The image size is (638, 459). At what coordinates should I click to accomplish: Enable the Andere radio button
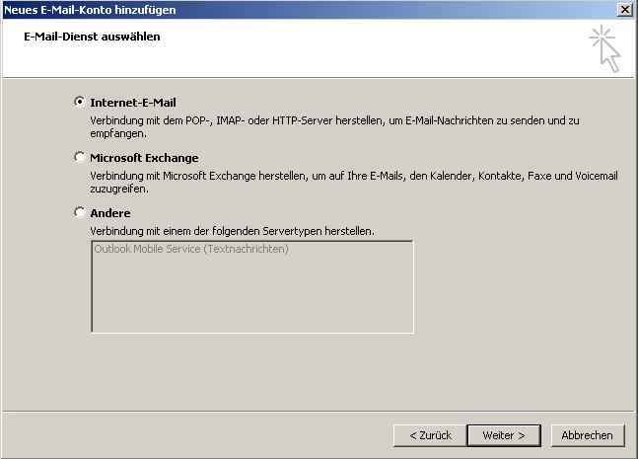[x=80, y=212]
